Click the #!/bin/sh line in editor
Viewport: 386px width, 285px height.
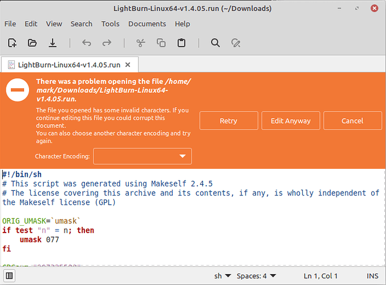[x=22, y=174]
